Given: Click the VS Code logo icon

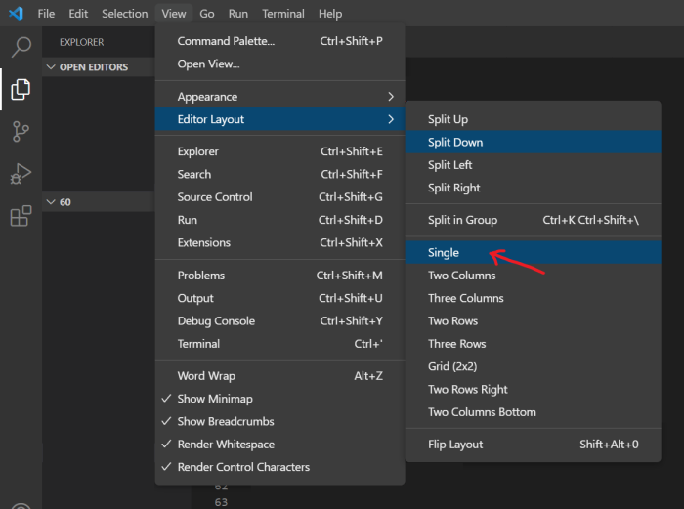Looking at the screenshot, I should (17, 14).
